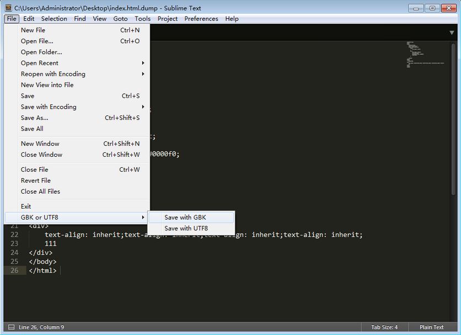Open the Plain Text syntax selector
Image resolution: width=461 pixels, height=335 pixels.
pyautogui.click(x=431, y=327)
